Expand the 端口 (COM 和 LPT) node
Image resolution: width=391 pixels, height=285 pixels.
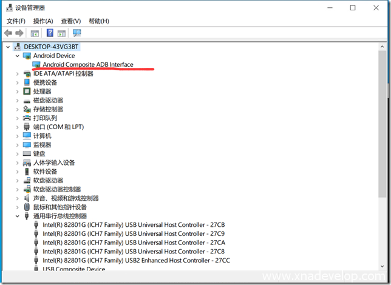tap(18, 127)
